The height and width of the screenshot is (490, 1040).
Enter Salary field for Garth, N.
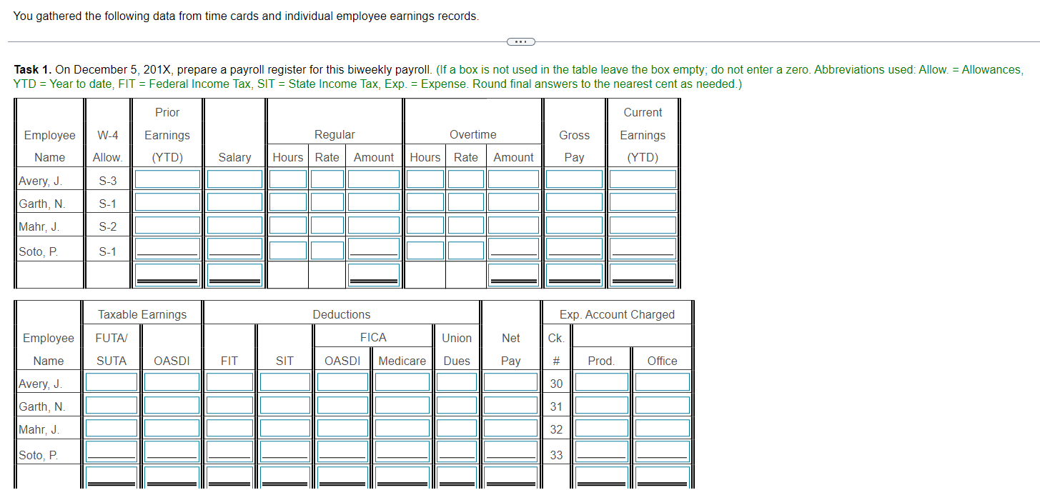point(234,201)
